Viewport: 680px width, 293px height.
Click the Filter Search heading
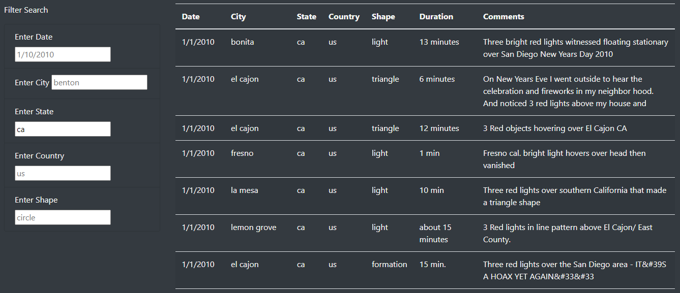pos(26,10)
